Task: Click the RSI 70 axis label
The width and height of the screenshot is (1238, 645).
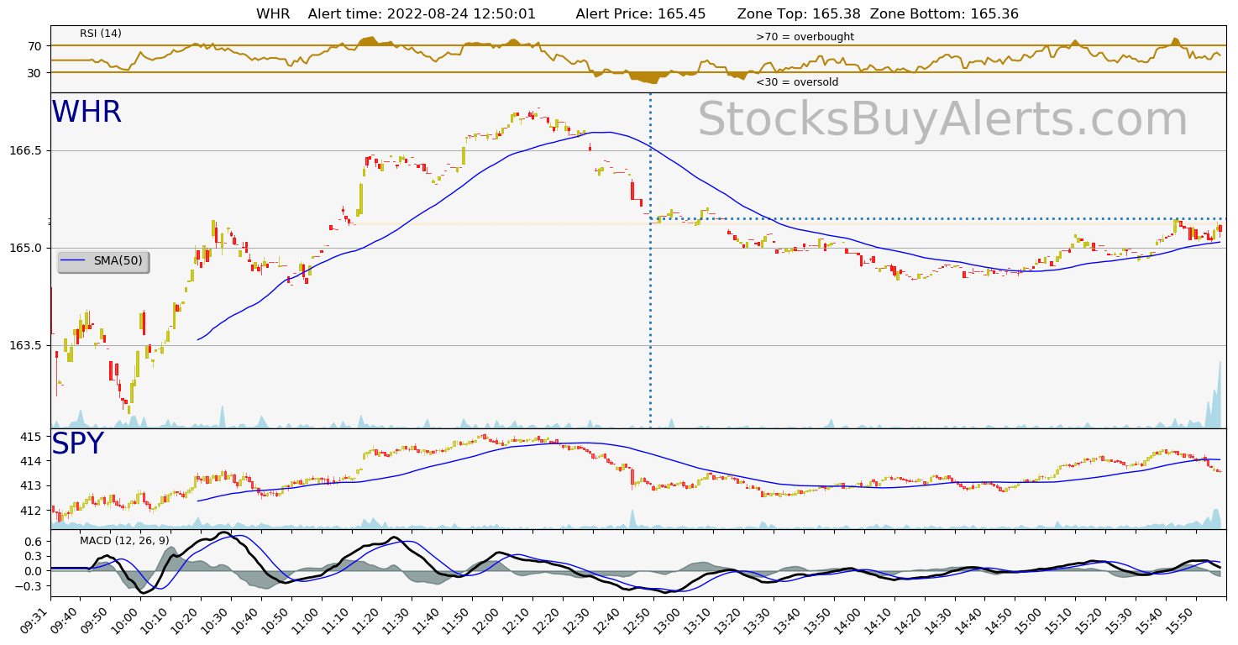Action: click(x=34, y=45)
